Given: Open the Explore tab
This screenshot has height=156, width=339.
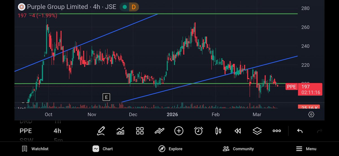Looking at the screenshot, I should [170, 149].
